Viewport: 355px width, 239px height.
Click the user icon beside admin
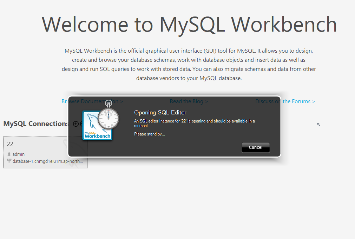pyautogui.click(x=9, y=154)
